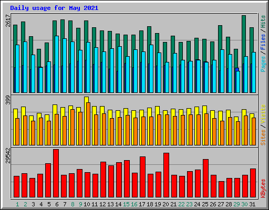Click day label "18" on the x-axis

(150, 204)
